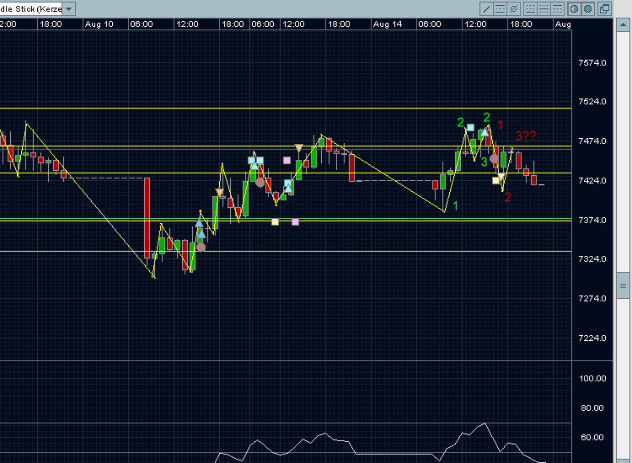
Task: Toggle the second octagon indicator button
Action: [587, 8]
